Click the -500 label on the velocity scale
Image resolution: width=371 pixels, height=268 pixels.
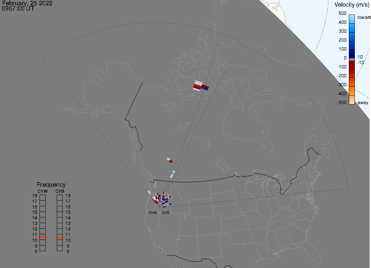[x=342, y=102]
